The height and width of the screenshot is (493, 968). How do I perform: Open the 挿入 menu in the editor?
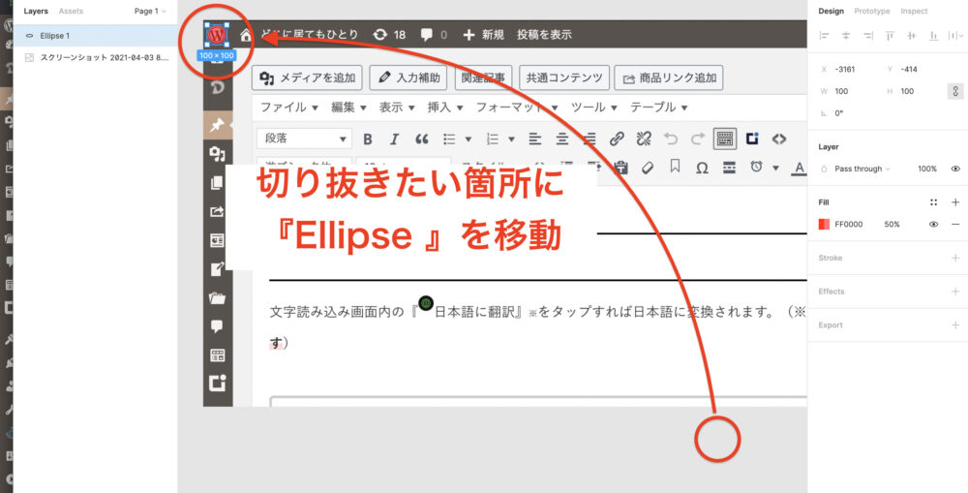coord(445,108)
